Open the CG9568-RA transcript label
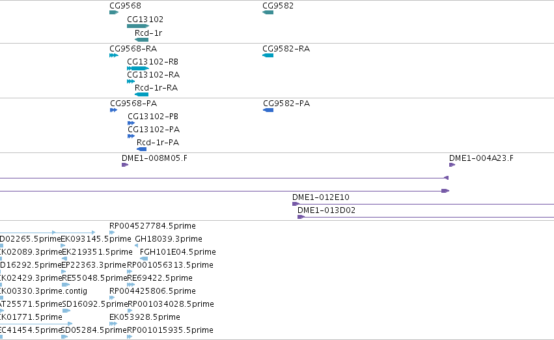The image size is (554, 340). (x=133, y=49)
